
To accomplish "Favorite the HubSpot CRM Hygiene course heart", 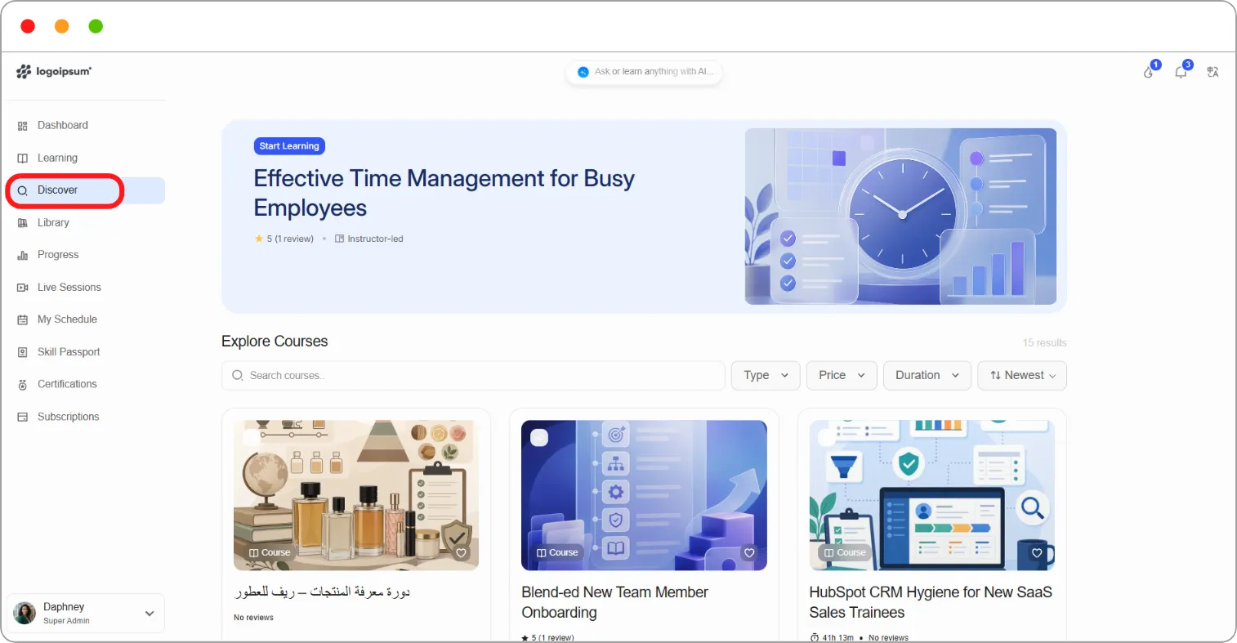I will [x=1037, y=553].
